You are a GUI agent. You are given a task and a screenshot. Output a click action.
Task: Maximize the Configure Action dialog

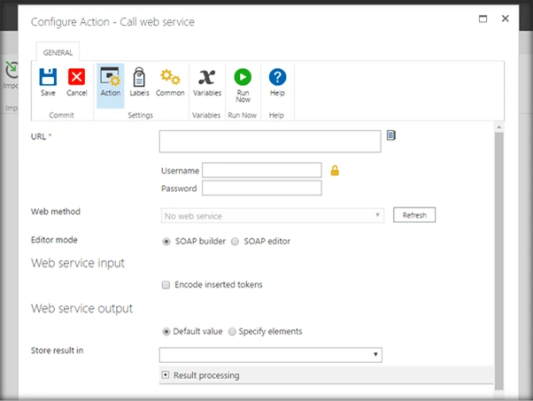pos(483,19)
